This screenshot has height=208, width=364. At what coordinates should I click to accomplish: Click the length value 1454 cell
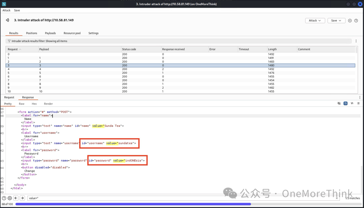coord(271,80)
